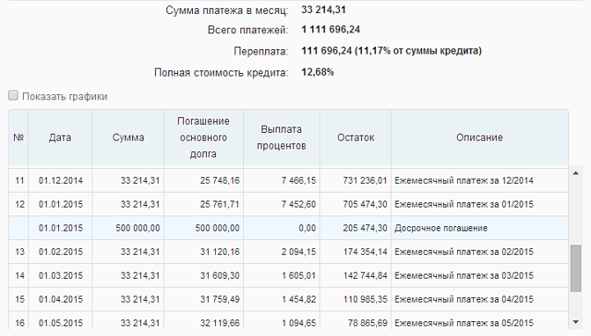Viewport: 591px width, 336px height.
Task: Click date 01.03.2015
Action: [x=60, y=276]
